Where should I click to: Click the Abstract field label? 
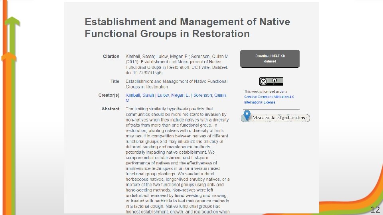pos(111,109)
